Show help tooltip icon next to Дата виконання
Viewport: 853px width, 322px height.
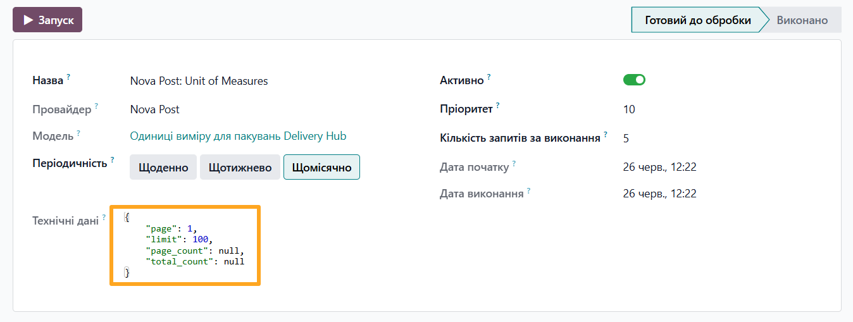click(x=528, y=190)
